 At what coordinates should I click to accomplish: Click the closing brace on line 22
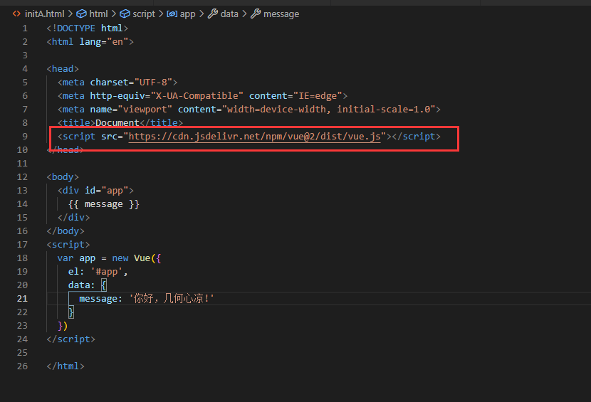[x=71, y=312]
